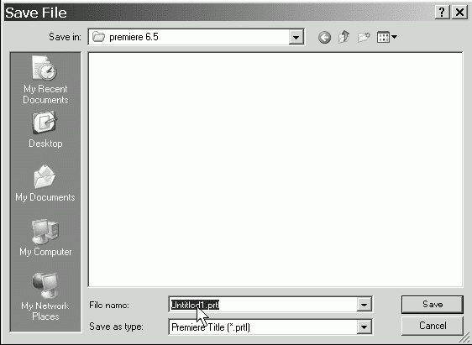Image resolution: width=472 pixels, height=345 pixels.
Task: Click the resize grip in dialog corner
Action: [x=465, y=337]
